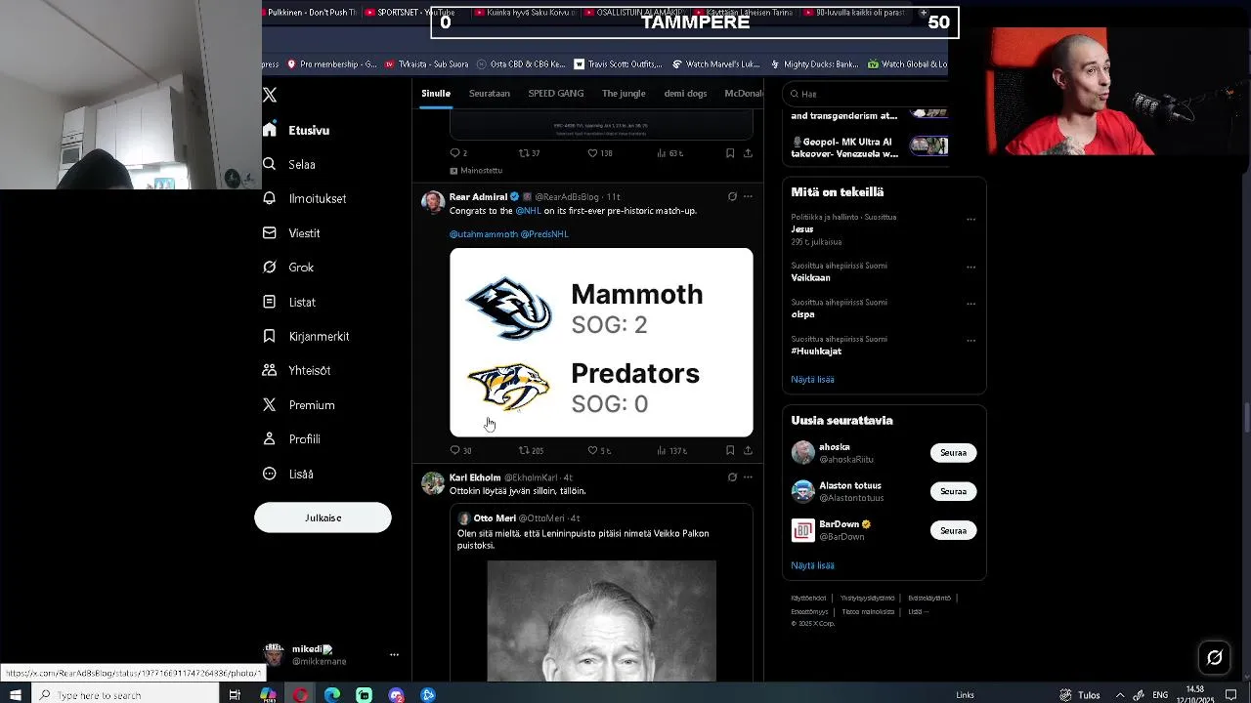
Task: Open account menu dots next to mikedi
Action: 394,655
